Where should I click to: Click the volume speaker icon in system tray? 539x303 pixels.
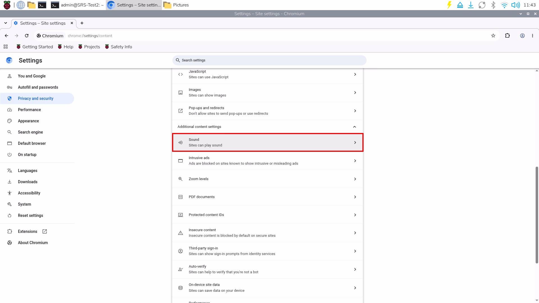(515, 5)
